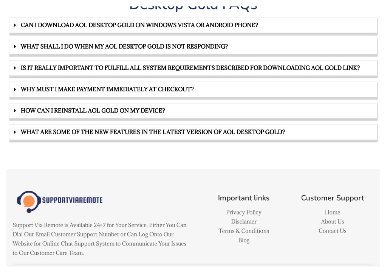Expand arrow for fulfilling system requirements question

[x=15, y=68]
